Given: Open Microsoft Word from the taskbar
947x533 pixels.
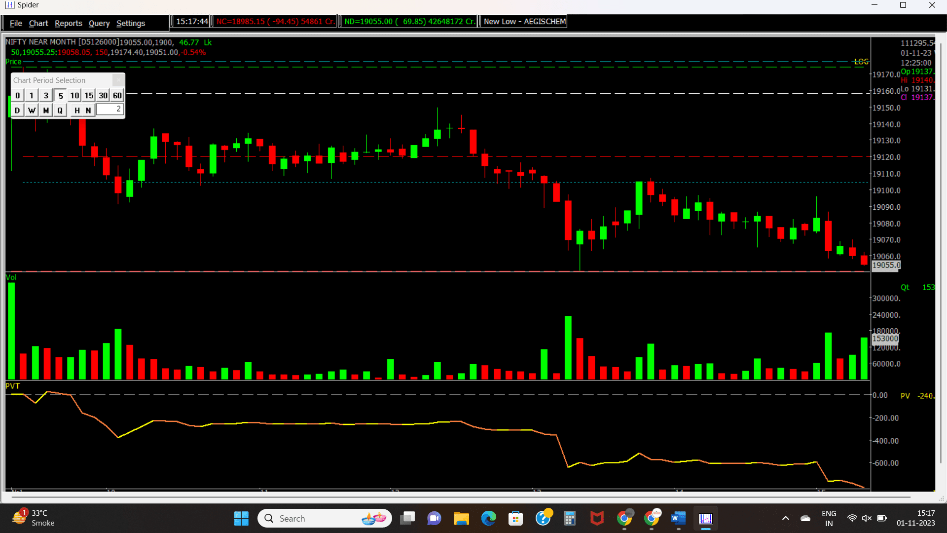Looking at the screenshot, I should click(678, 519).
